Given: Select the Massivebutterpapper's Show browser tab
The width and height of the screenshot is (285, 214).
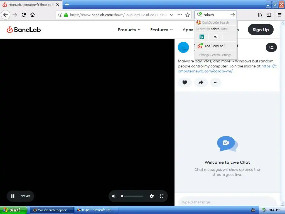Looking at the screenshot, I should [x=31, y=5].
